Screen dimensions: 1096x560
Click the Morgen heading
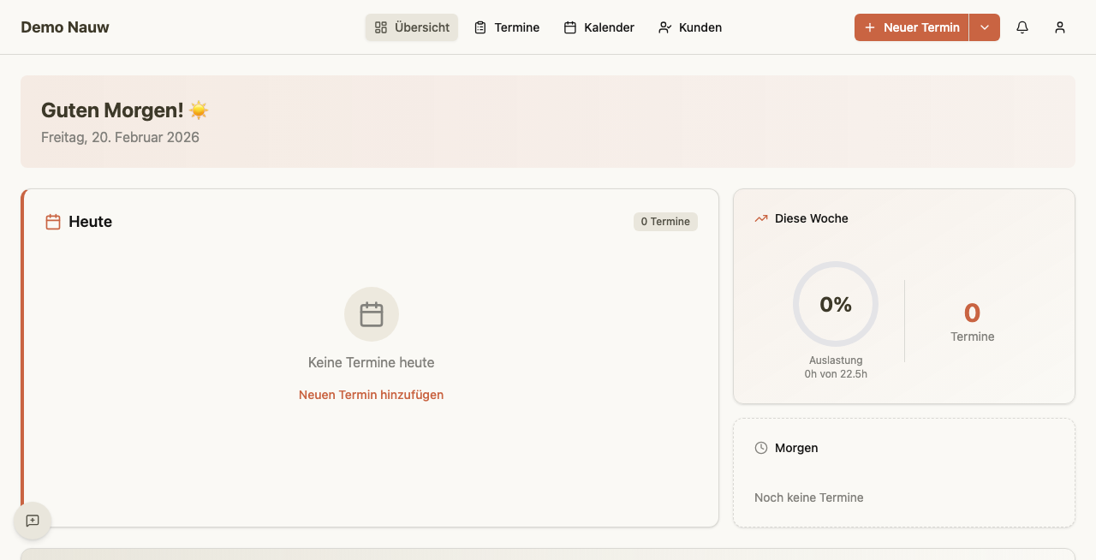tap(796, 448)
